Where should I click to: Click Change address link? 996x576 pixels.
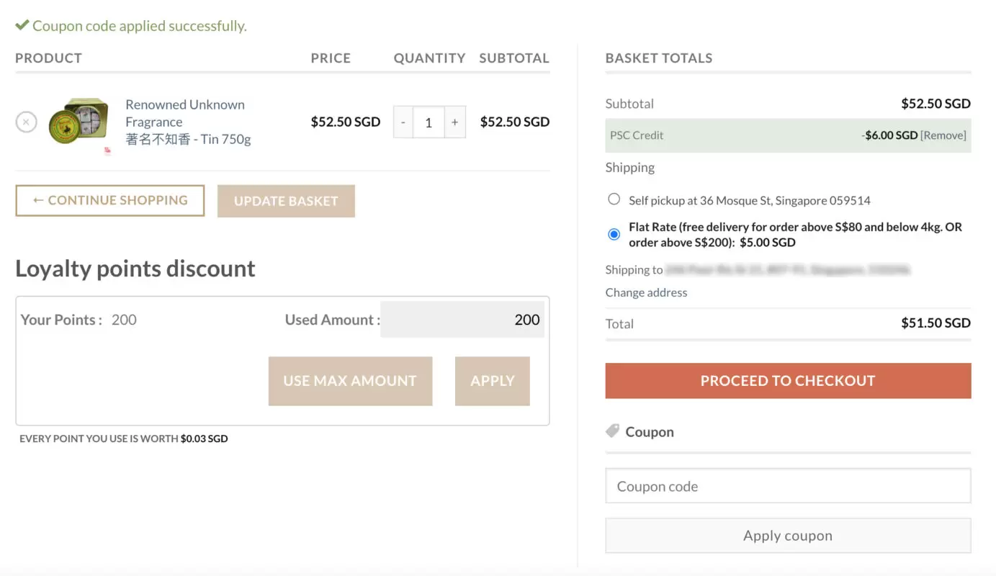(646, 292)
